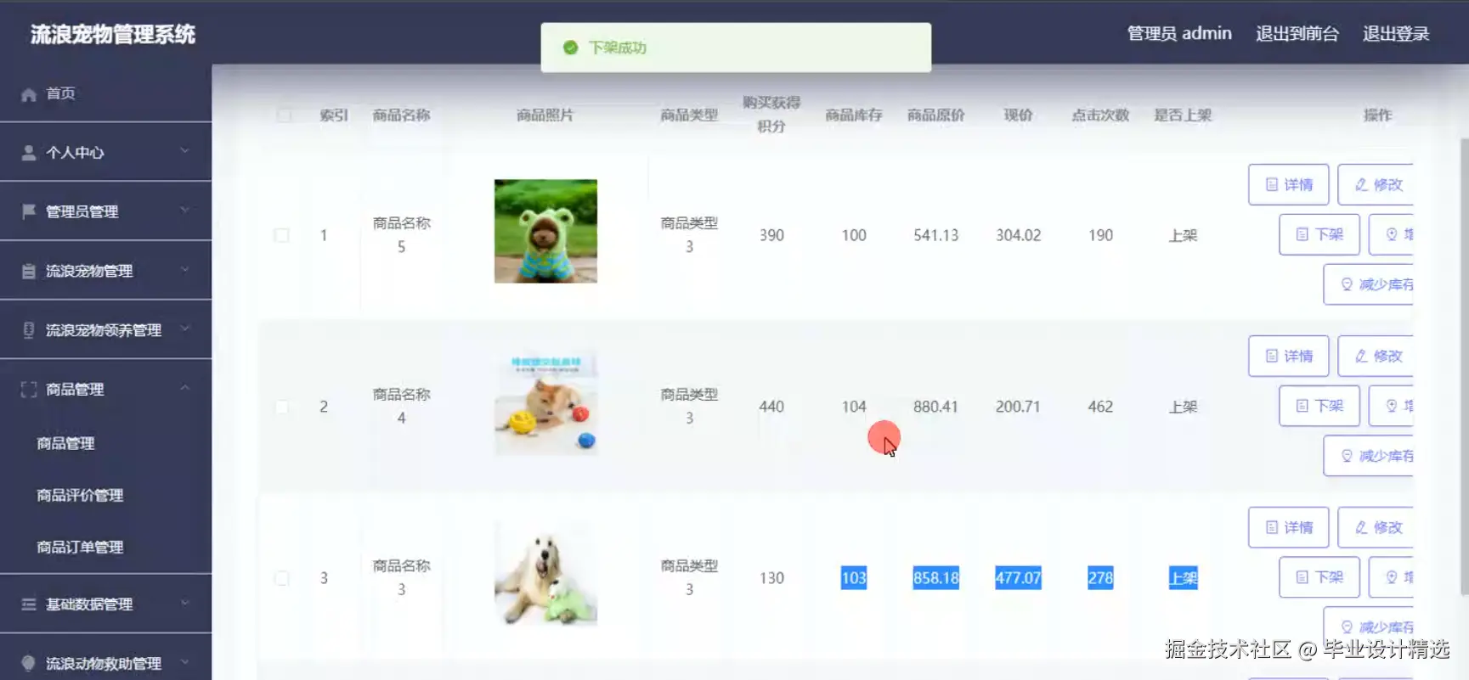Click the icon in row 1 下架 button
The image size is (1469, 680).
click(1302, 234)
